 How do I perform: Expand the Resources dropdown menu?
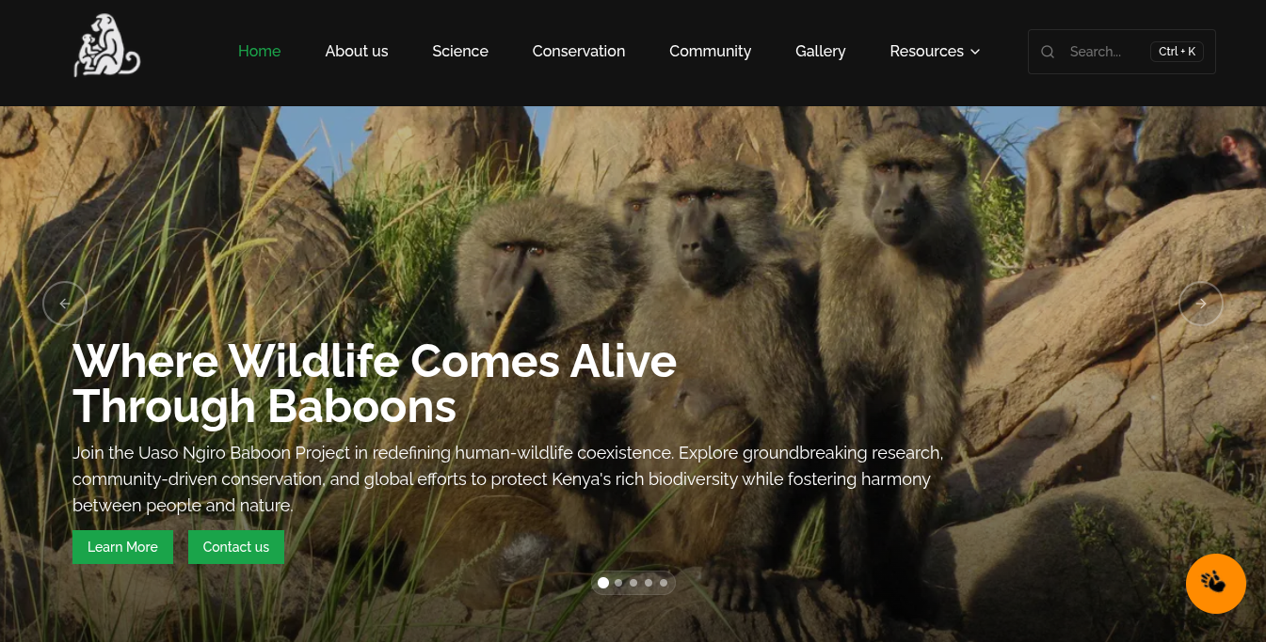pyautogui.click(x=935, y=52)
